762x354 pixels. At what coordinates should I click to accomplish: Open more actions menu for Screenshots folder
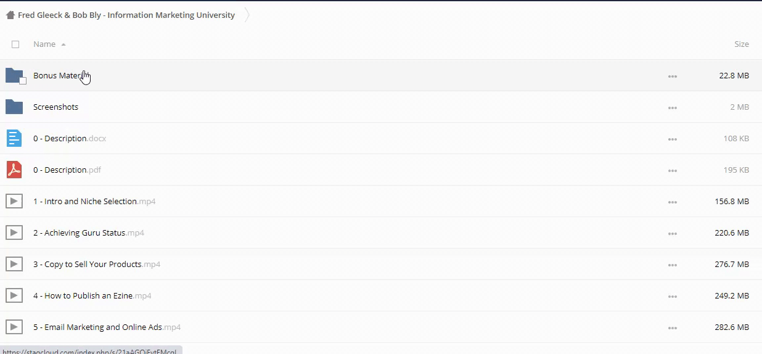pyautogui.click(x=672, y=107)
